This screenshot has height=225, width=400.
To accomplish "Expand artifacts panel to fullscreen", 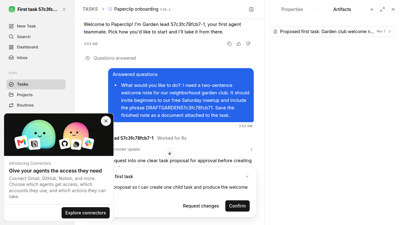I will tap(382, 9).
